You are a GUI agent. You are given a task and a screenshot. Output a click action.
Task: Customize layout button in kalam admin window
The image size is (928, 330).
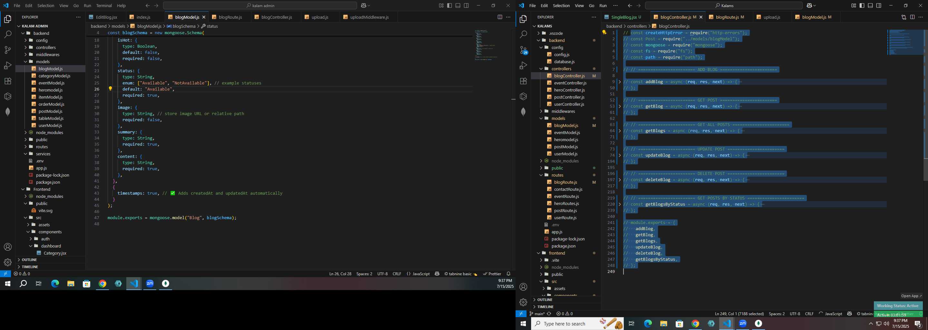tap(441, 5)
